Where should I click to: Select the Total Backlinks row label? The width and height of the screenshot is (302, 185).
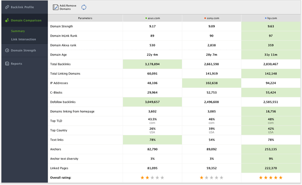click(60, 64)
